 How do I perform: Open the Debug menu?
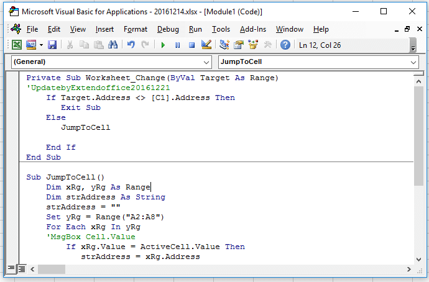click(168, 29)
